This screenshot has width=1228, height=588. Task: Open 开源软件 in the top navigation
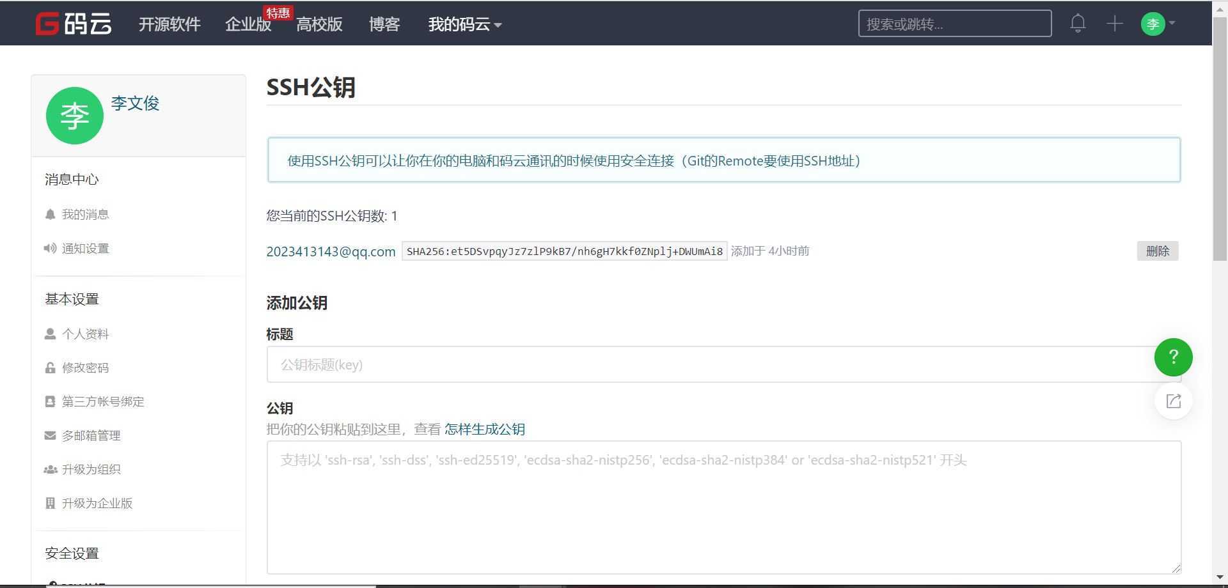tap(169, 24)
